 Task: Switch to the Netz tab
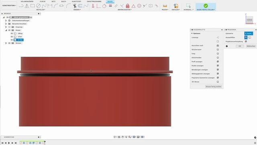click(53, 2)
